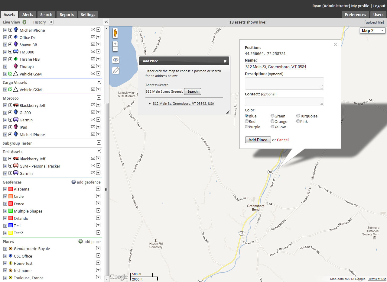The image size is (387, 282).
Task: Select the Turquoise color radio button
Action: 298,115
